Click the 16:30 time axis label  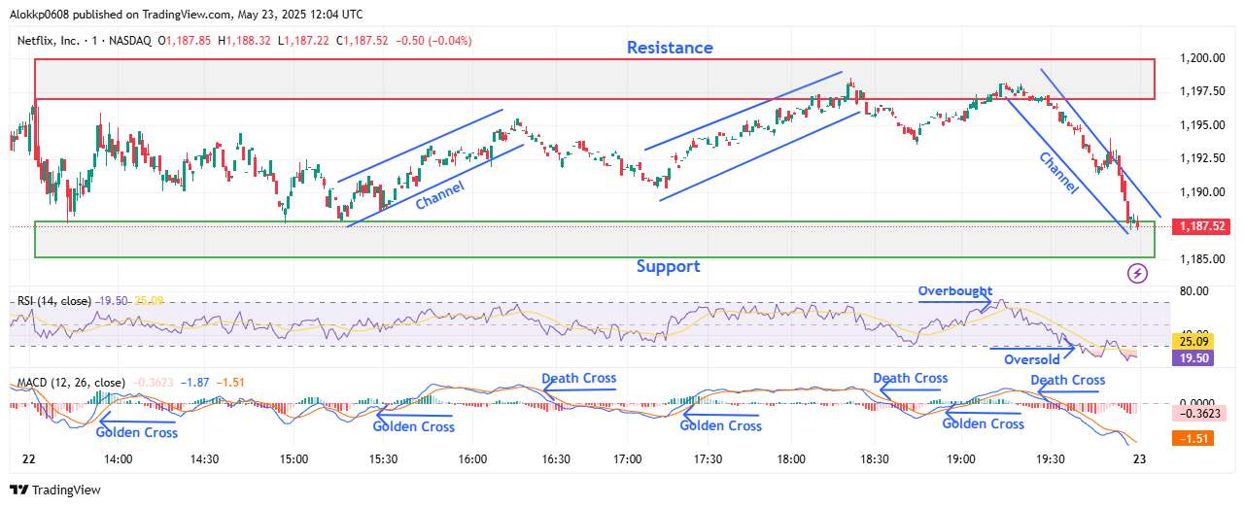[x=556, y=459]
